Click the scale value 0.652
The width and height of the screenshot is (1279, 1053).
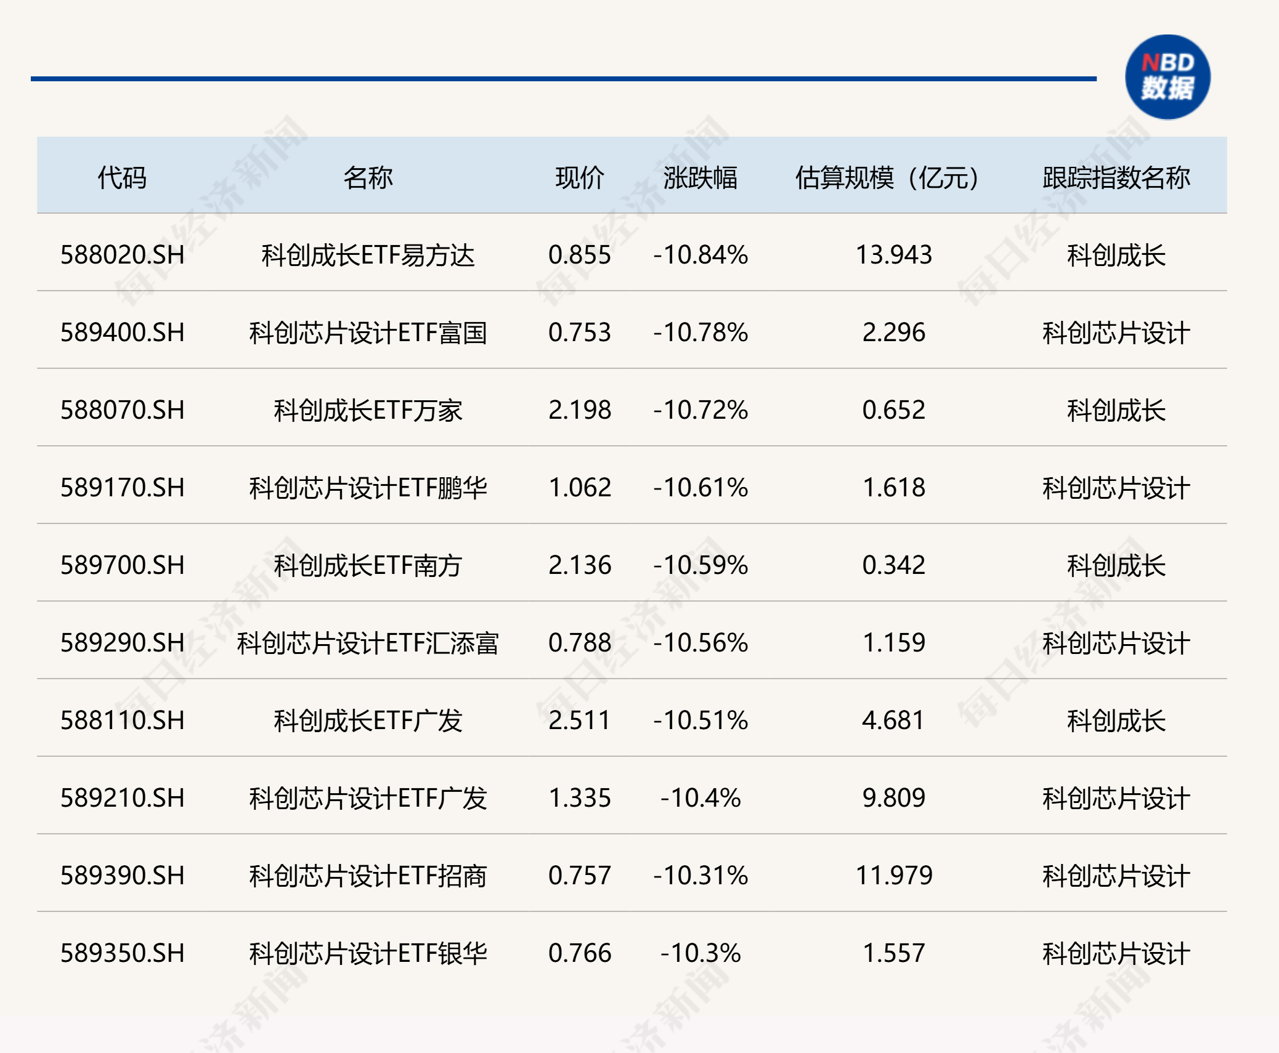(x=894, y=410)
